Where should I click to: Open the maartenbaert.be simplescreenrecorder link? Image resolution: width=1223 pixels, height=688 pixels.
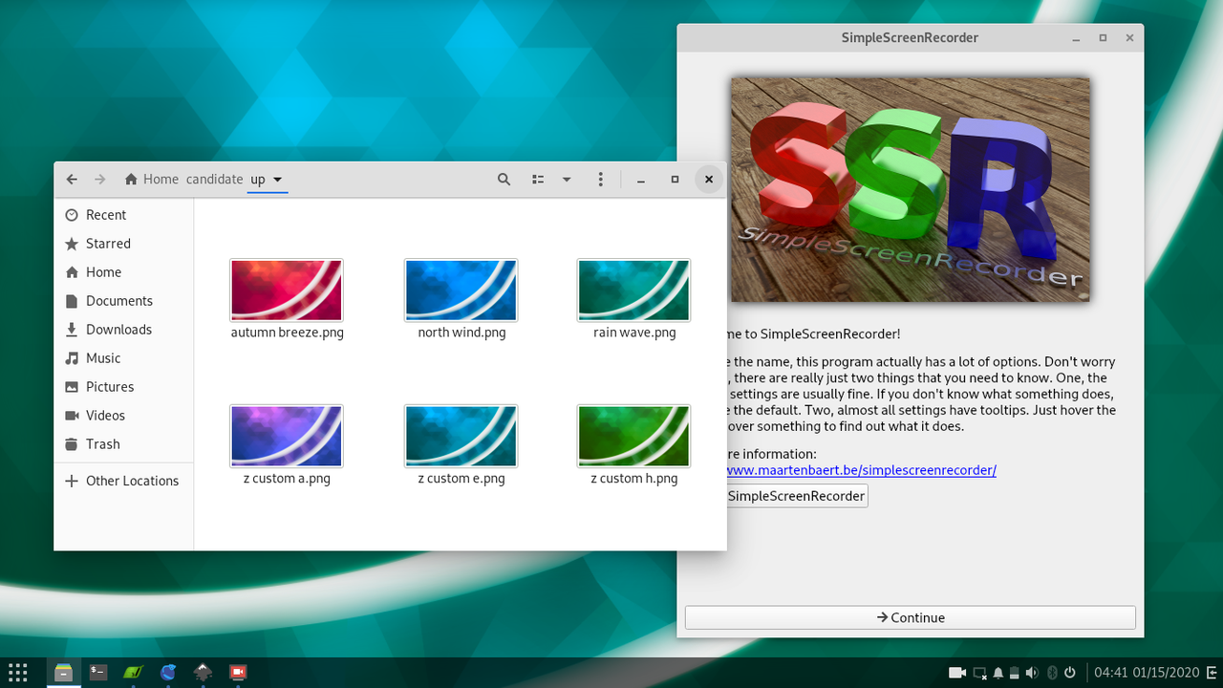coord(862,470)
